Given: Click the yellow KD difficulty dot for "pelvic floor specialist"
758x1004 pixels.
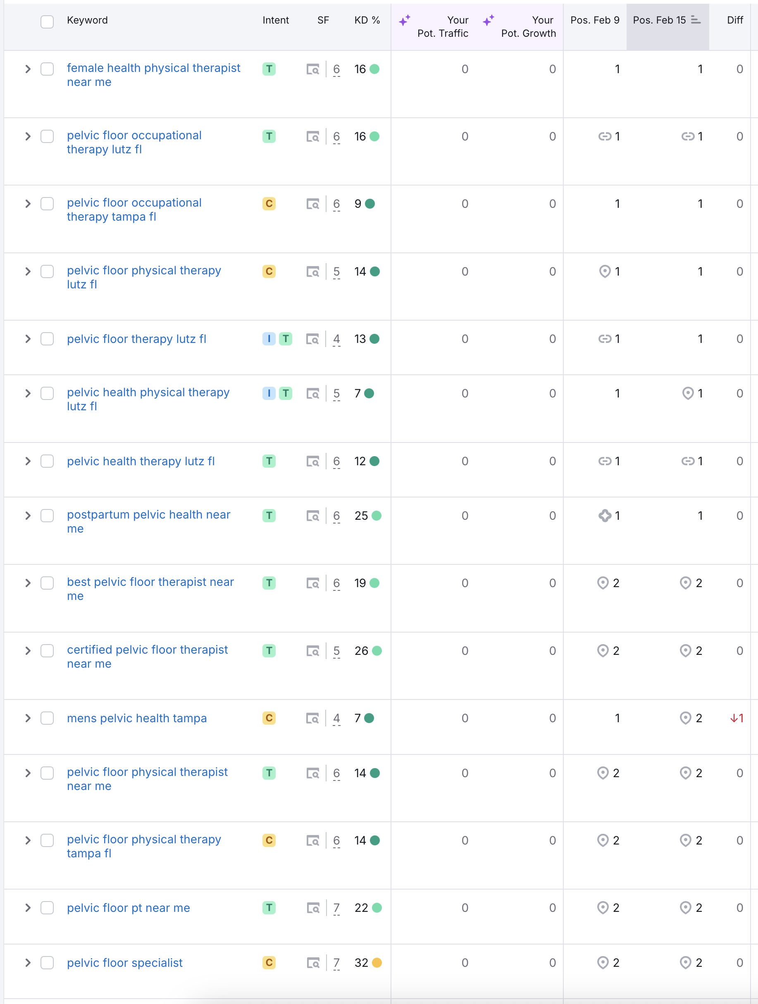Looking at the screenshot, I should tap(377, 963).
